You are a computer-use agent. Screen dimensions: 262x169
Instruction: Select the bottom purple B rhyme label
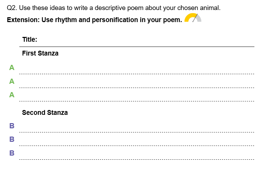pos(12,153)
